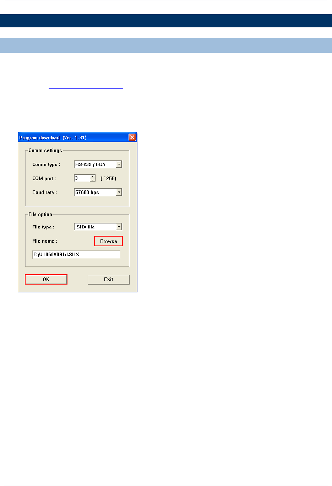The image size is (332, 486).
Task: Confirm with the OK button
Action: pyautogui.click(x=46, y=279)
